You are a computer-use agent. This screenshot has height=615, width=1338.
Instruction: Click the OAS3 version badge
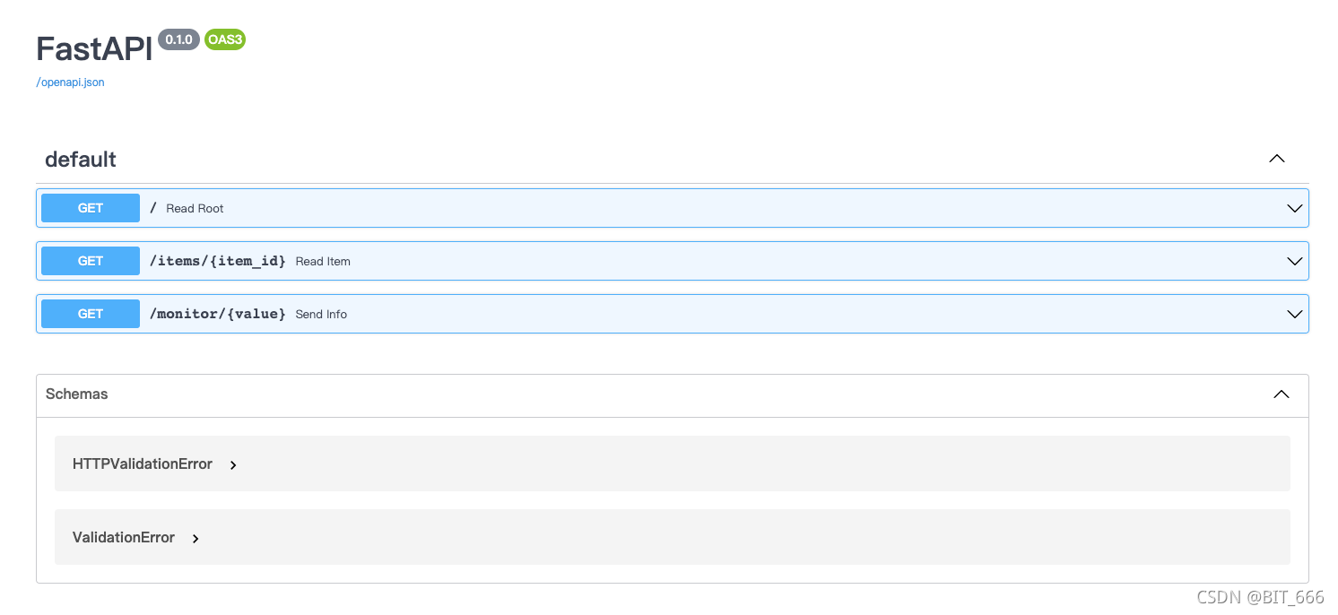224,39
